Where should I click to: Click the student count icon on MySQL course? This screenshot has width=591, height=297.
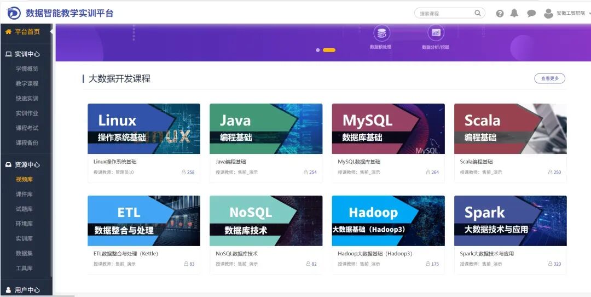pyautogui.click(x=428, y=172)
